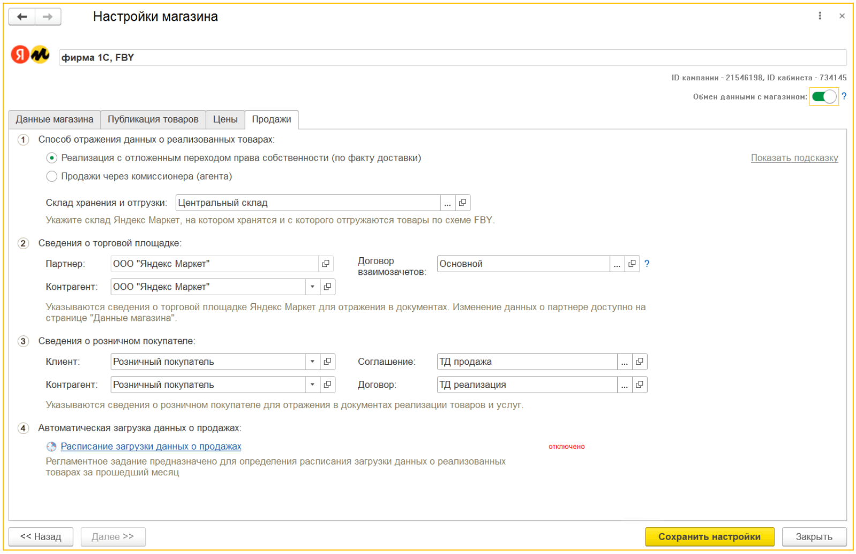The height and width of the screenshot is (554, 856).
Task: Click the store name field фирма 1С, FBY
Action: coord(452,57)
